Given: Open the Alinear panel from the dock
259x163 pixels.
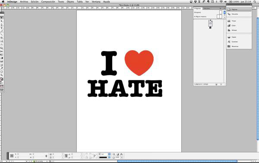Looking at the screenshot, I should tap(239, 30).
